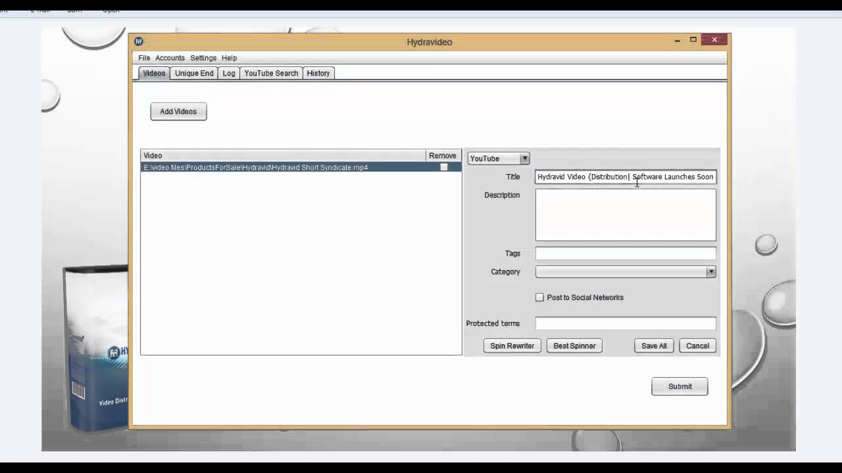Select the Hydravid Short Syndicate.mp4 row
Image resolution: width=842 pixels, height=473 pixels.
[x=301, y=168]
